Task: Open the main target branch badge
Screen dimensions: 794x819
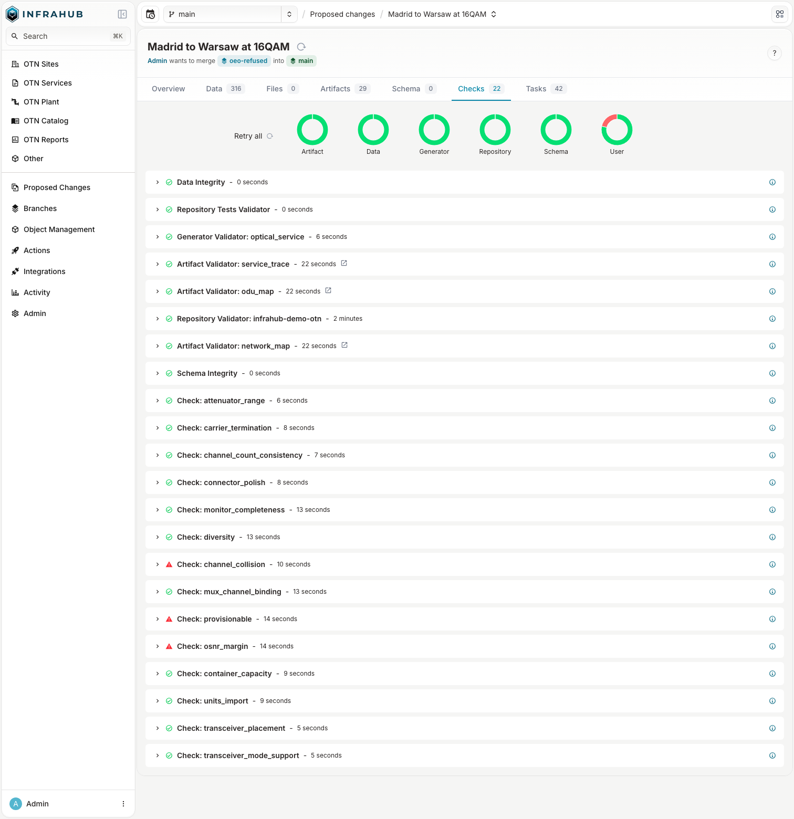Action: pos(301,61)
